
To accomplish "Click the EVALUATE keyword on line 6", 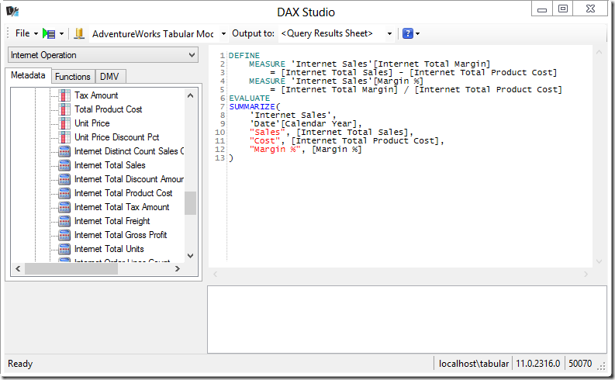I will (x=250, y=98).
